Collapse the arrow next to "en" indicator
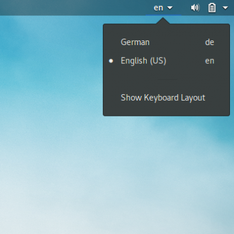This screenshot has width=234, height=234. point(170,8)
